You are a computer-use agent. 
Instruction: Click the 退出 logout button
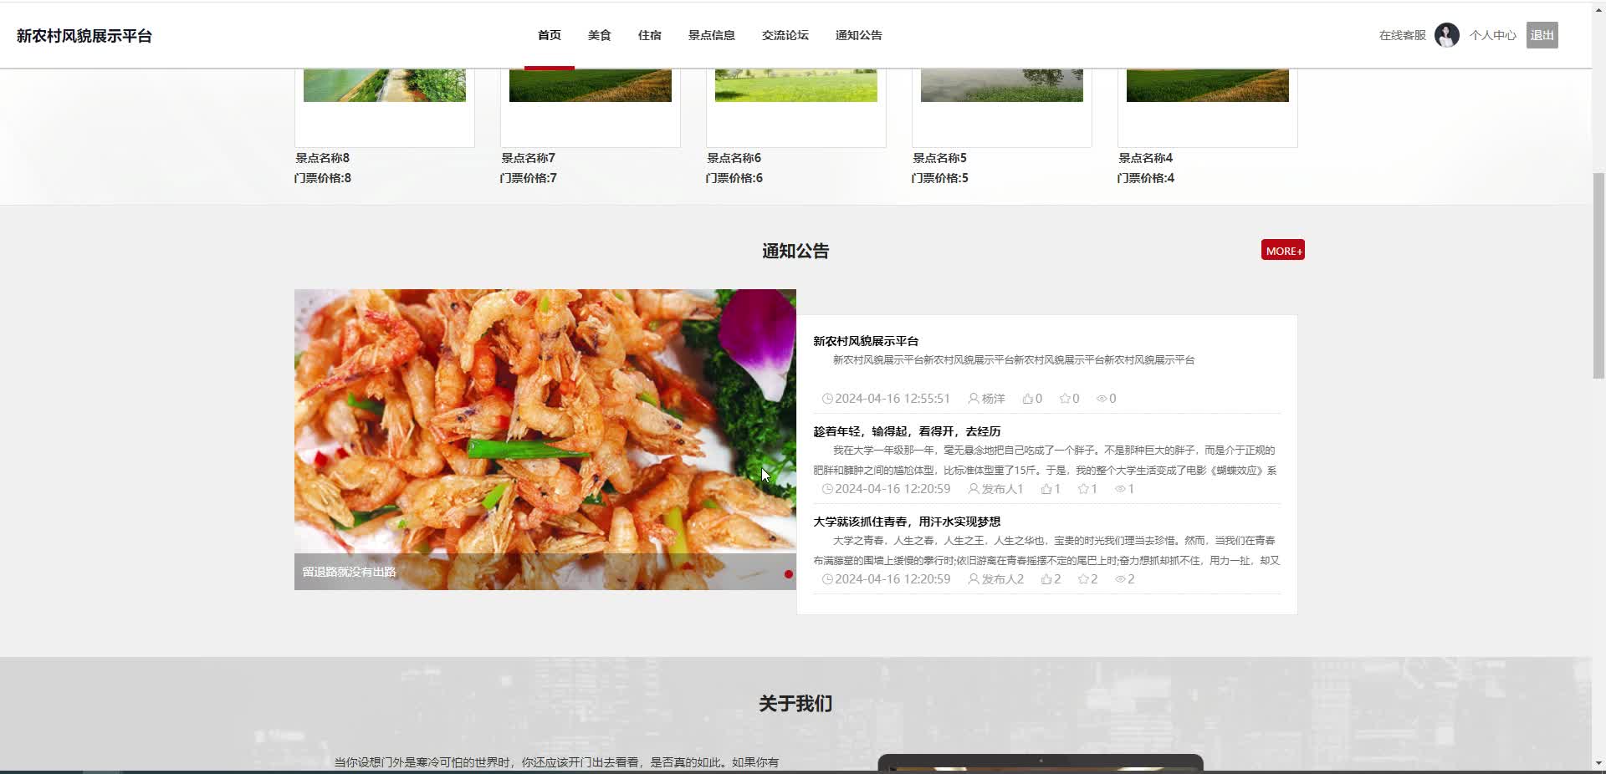[1542, 35]
